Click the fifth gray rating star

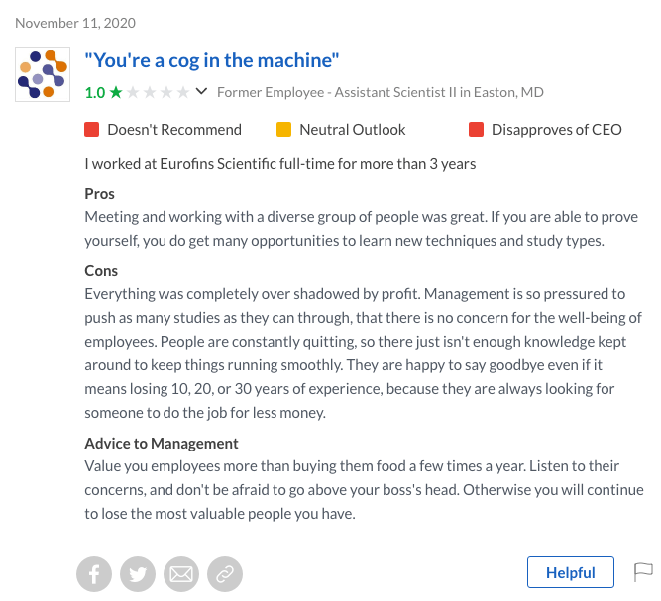183,93
